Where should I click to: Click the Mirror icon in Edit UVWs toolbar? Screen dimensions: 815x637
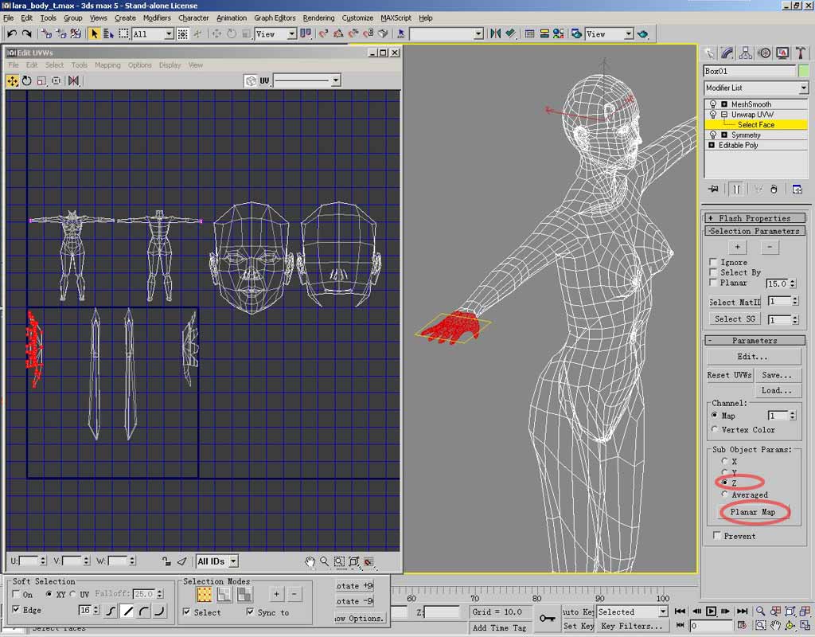(74, 80)
